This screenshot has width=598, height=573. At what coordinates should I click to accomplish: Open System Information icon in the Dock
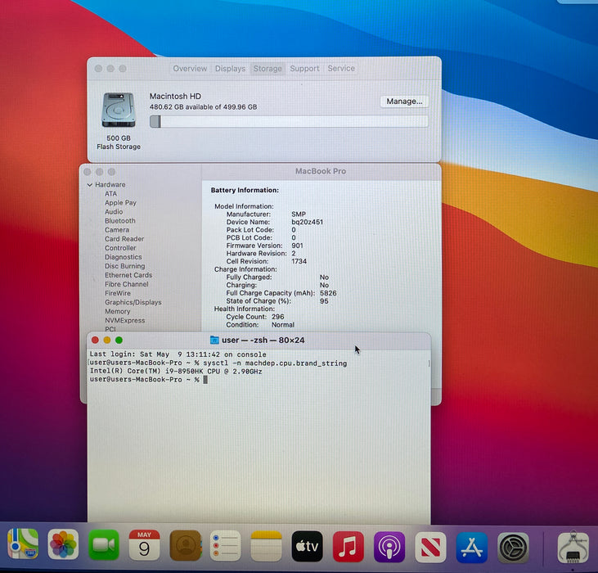(573, 548)
